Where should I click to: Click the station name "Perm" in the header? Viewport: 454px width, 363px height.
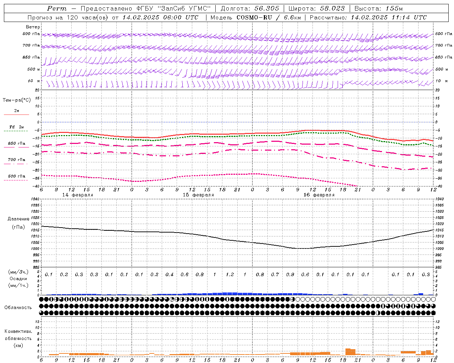(57, 9)
